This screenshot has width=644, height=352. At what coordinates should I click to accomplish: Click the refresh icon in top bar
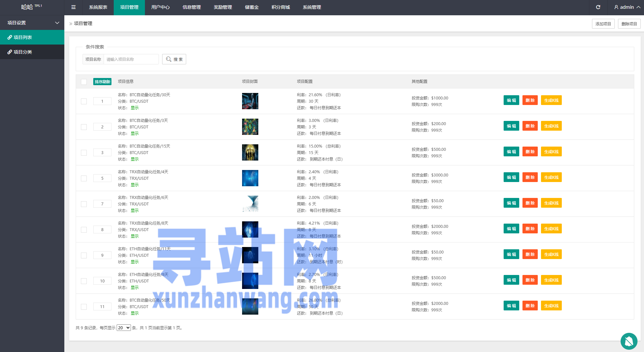(x=598, y=7)
